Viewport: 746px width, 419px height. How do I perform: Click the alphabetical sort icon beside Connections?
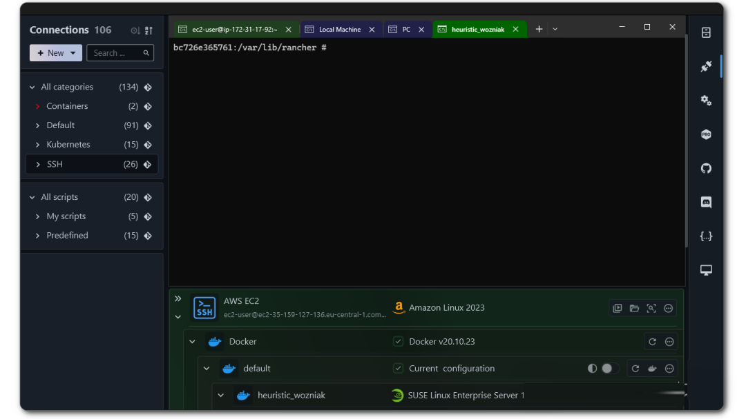pos(149,31)
